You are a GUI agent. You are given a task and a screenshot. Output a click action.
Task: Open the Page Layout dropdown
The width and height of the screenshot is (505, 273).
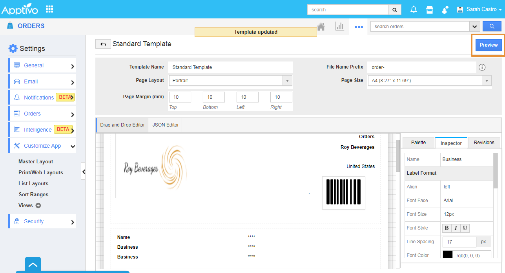click(x=230, y=81)
